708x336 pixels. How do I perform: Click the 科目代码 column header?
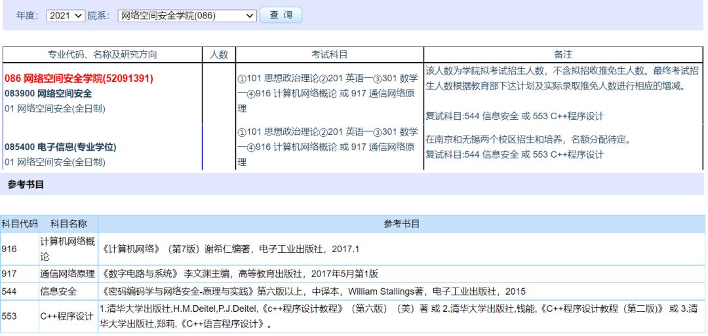(x=20, y=224)
